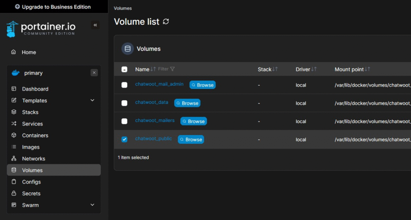This screenshot has height=220, width=411.
Task: Sort by the Mount point column arrows
Action: pyautogui.click(x=367, y=69)
